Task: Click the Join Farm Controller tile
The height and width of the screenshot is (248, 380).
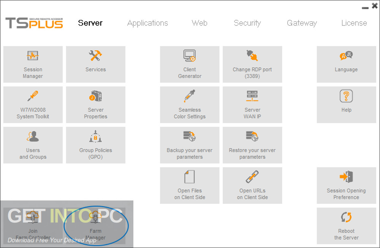Action: [x=33, y=226]
